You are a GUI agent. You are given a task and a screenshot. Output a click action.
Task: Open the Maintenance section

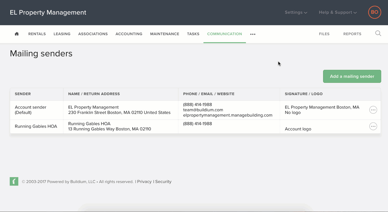pos(165,34)
